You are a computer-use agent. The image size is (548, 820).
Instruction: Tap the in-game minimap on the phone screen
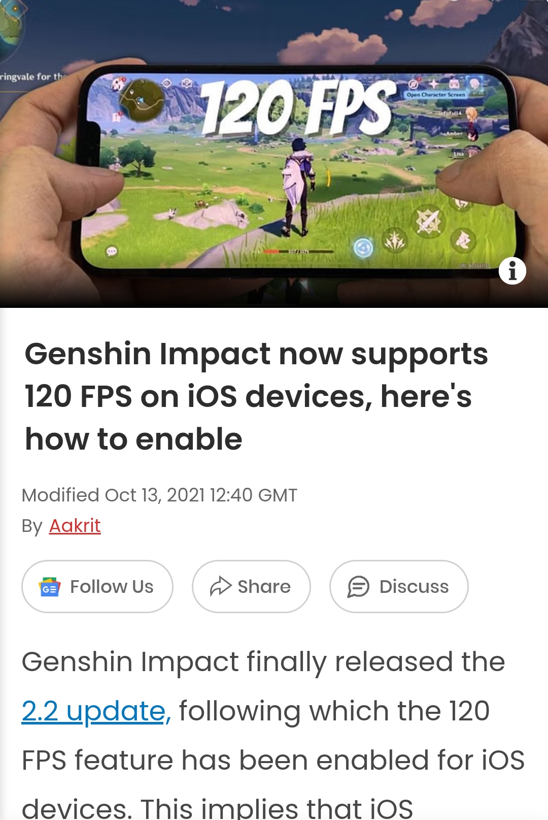141,101
